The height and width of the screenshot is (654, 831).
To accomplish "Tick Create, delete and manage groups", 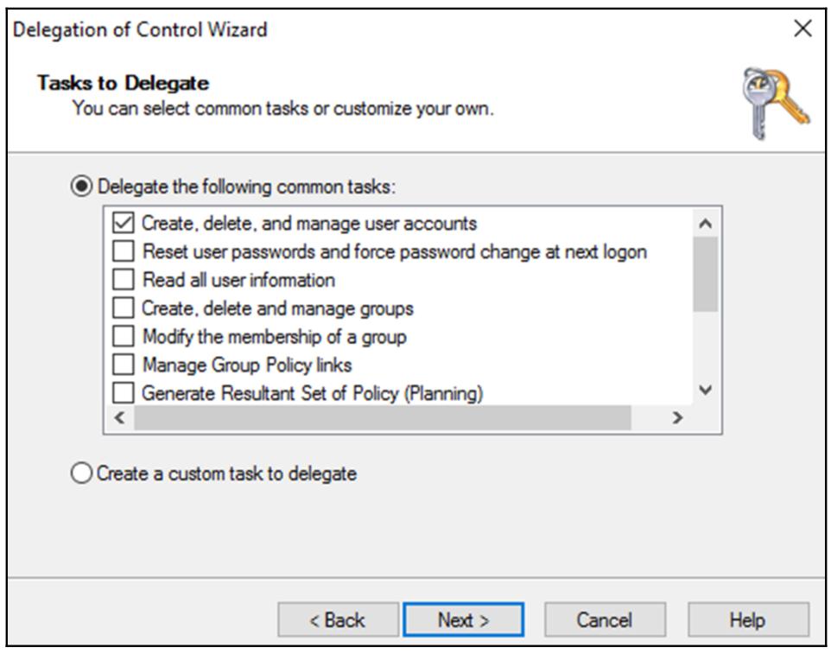I will point(124,308).
